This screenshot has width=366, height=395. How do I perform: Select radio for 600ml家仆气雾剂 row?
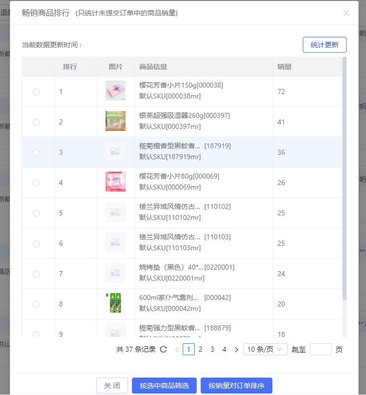36,304
